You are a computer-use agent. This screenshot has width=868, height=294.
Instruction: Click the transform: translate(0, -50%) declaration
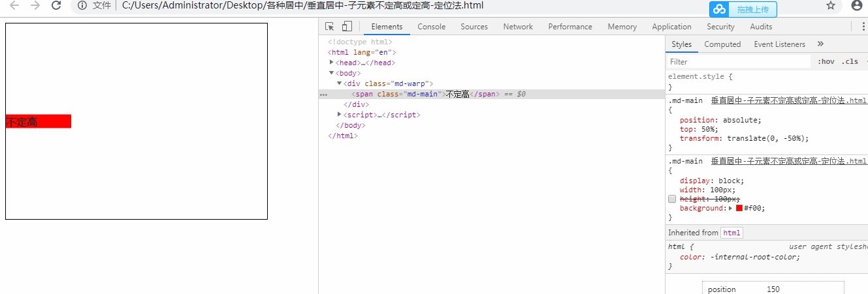coord(745,138)
